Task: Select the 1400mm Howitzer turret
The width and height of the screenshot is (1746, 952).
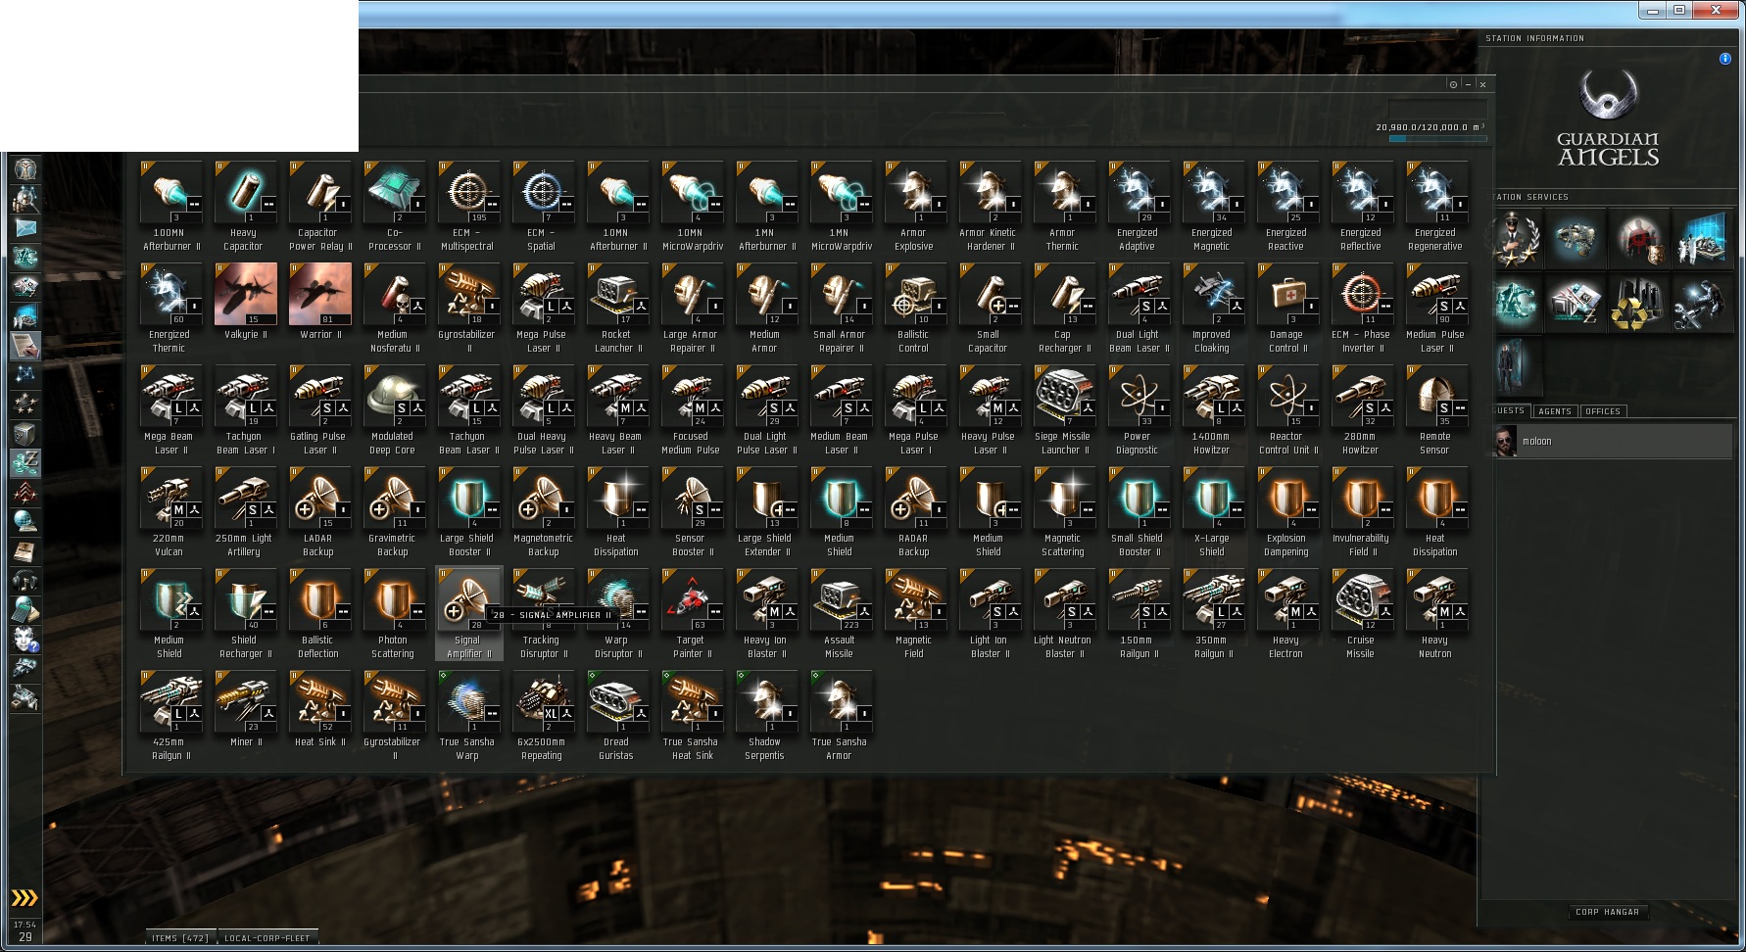Action: [x=1212, y=409]
